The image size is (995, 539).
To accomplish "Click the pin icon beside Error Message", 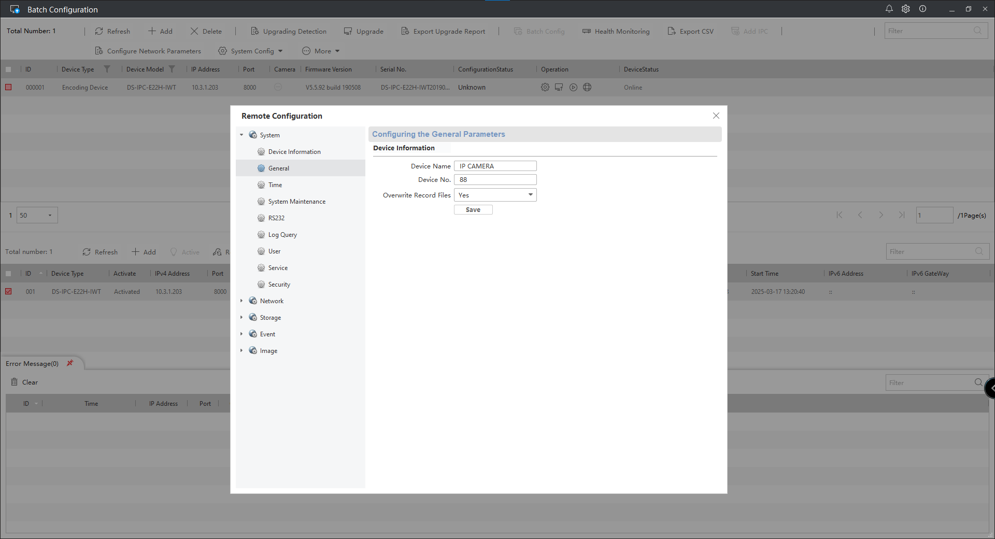I will pos(70,363).
